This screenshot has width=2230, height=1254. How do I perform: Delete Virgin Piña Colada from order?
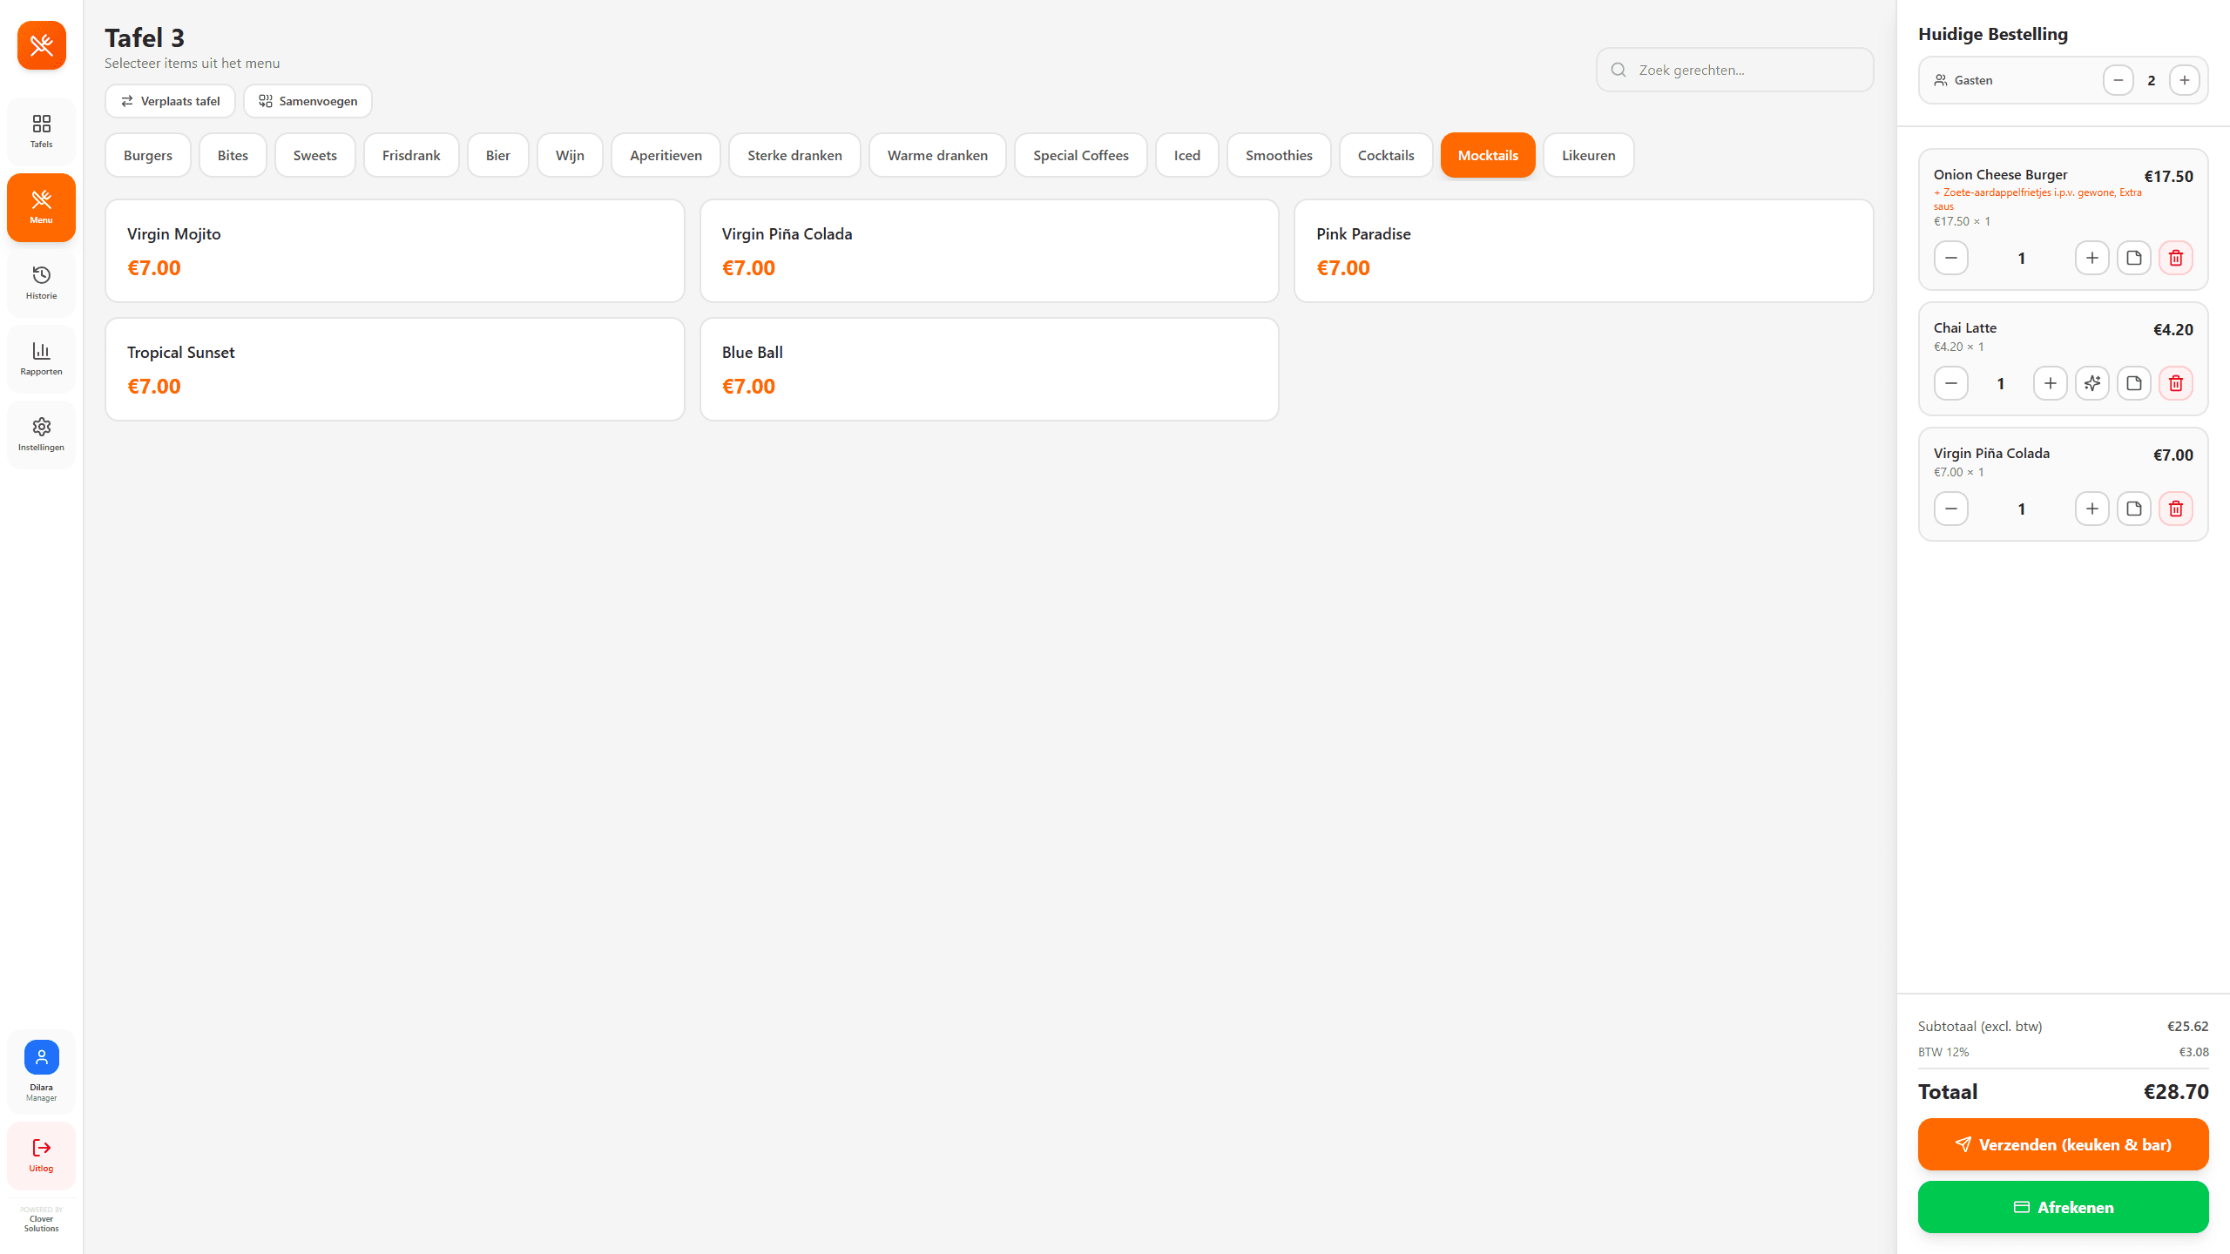pyautogui.click(x=2175, y=509)
